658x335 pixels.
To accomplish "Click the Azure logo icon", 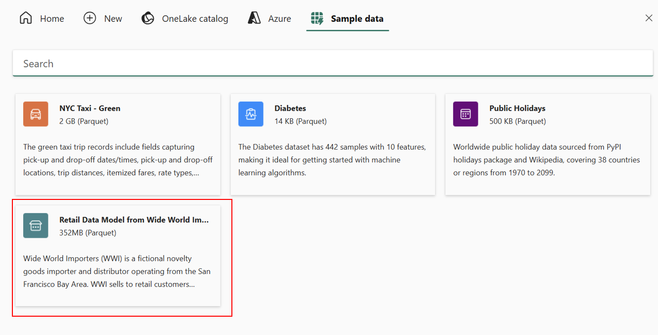I will click(x=254, y=18).
